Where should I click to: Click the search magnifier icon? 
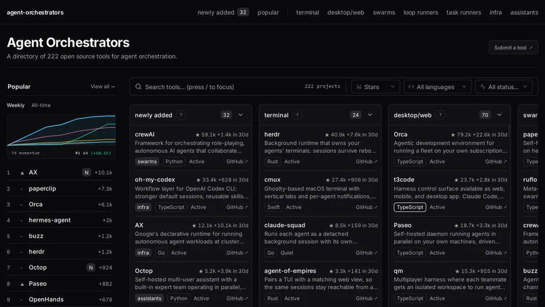[x=139, y=87]
